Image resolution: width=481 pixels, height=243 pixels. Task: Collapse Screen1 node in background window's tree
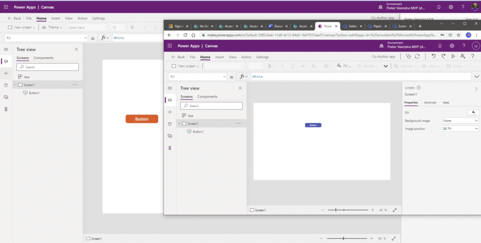click(x=16, y=85)
